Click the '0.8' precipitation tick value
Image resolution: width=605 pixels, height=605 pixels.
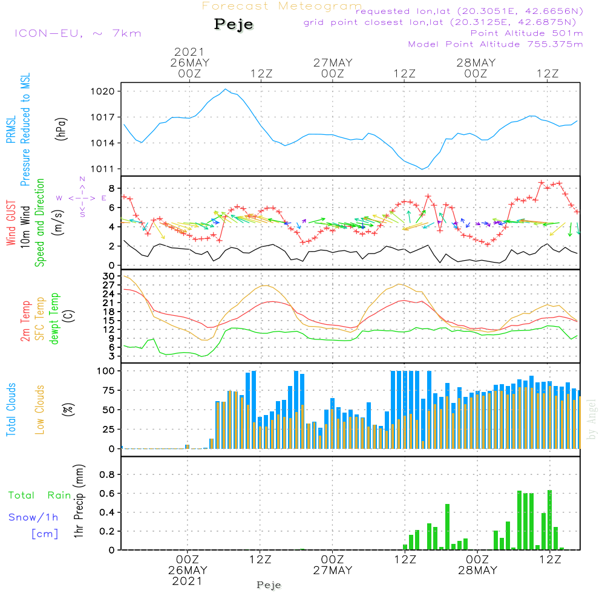[x=107, y=474]
